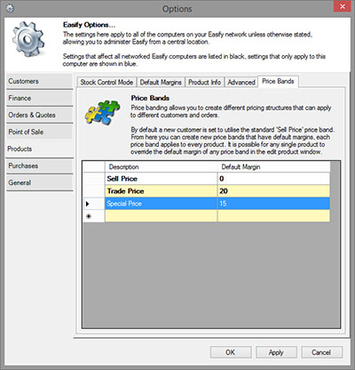Select the Purchases settings category
This screenshot has height=370, width=355.
(x=39, y=165)
